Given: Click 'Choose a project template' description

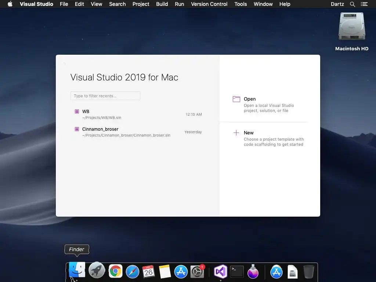Looking at the screenshot, I should 274,142.
